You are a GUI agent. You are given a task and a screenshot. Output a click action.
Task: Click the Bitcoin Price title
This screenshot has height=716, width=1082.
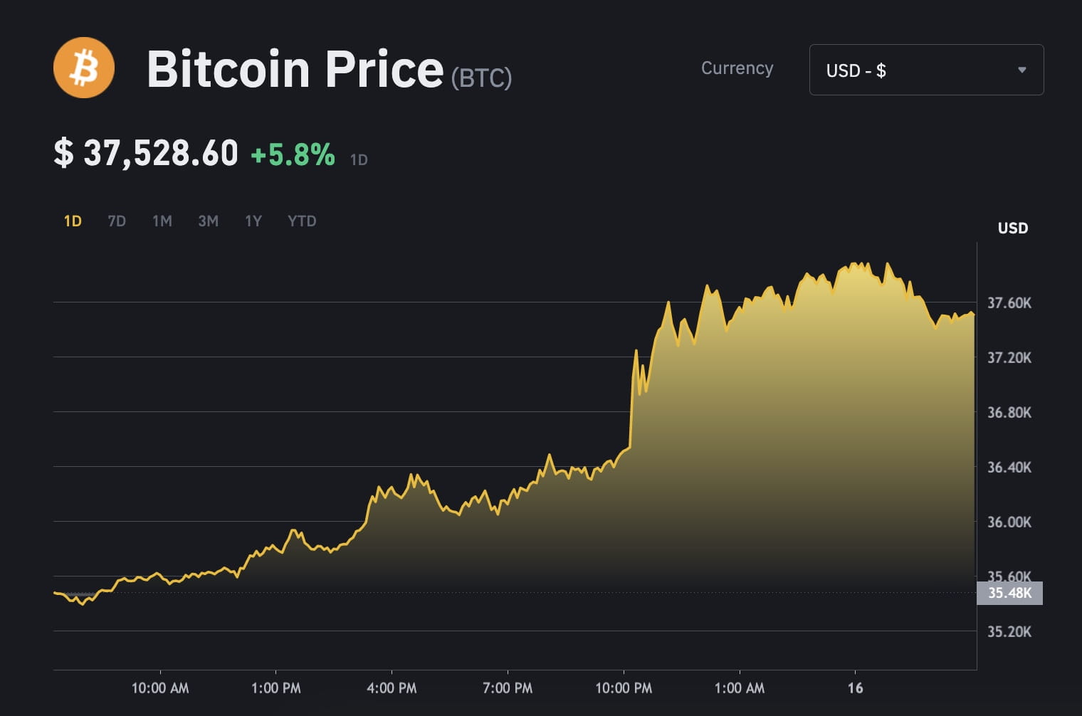coord(294,68)
